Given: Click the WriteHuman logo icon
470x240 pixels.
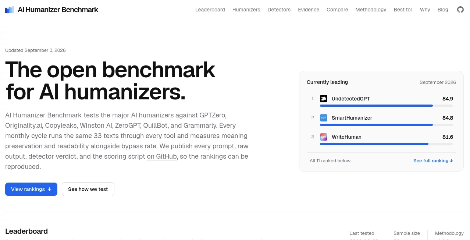Looking at the screenshot, I should tap(324, 137).
